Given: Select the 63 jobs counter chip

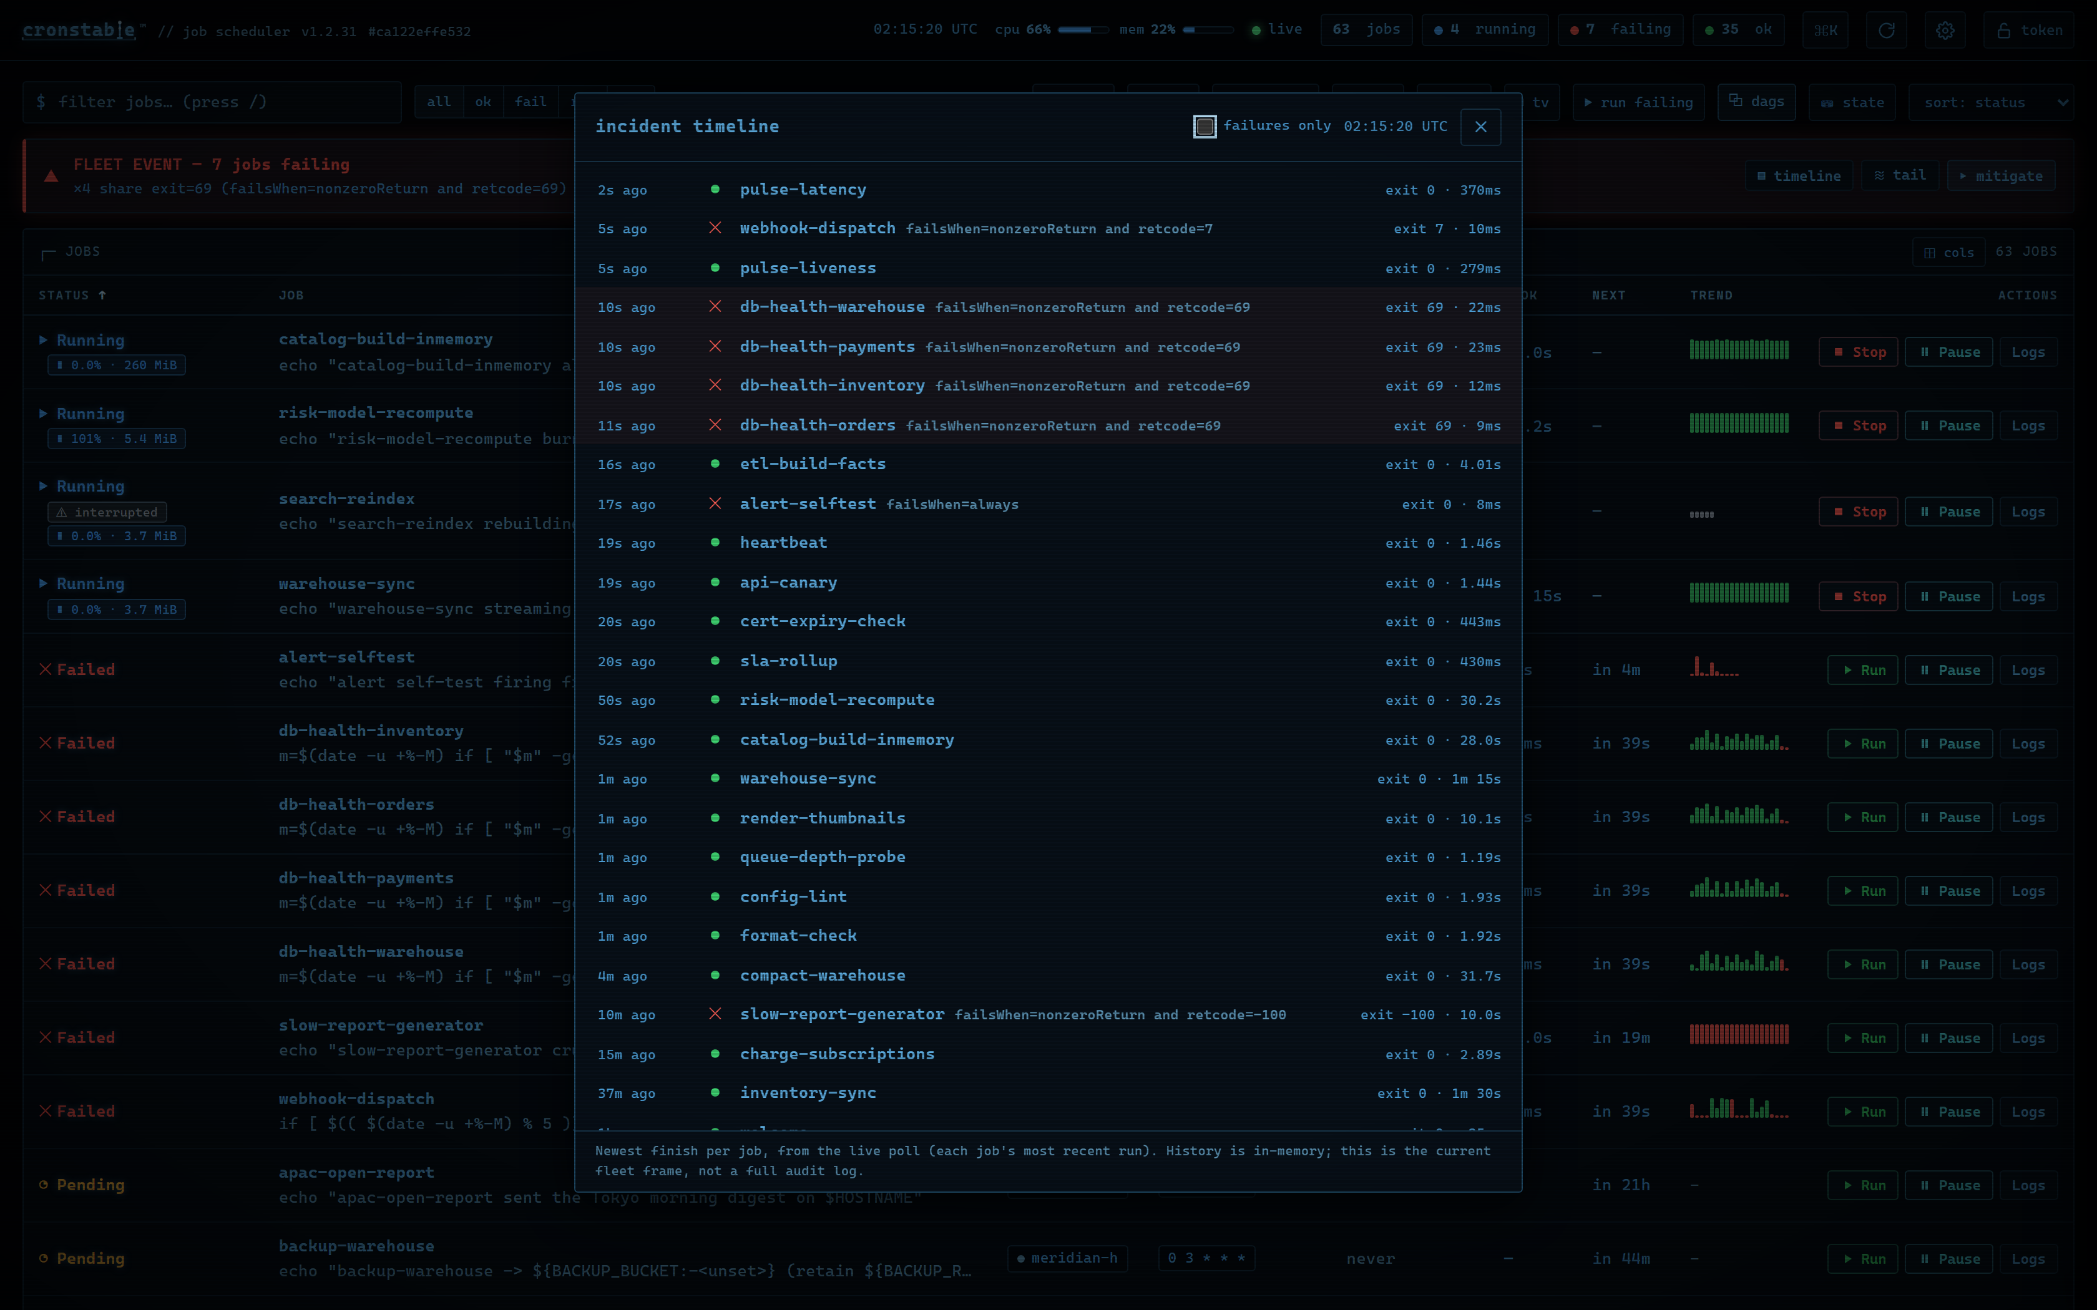Looking at the screenshot, I should click(1366, 29).
